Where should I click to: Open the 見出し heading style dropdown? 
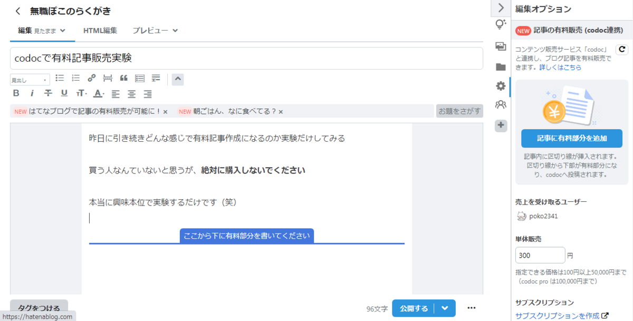pos(30,80)
